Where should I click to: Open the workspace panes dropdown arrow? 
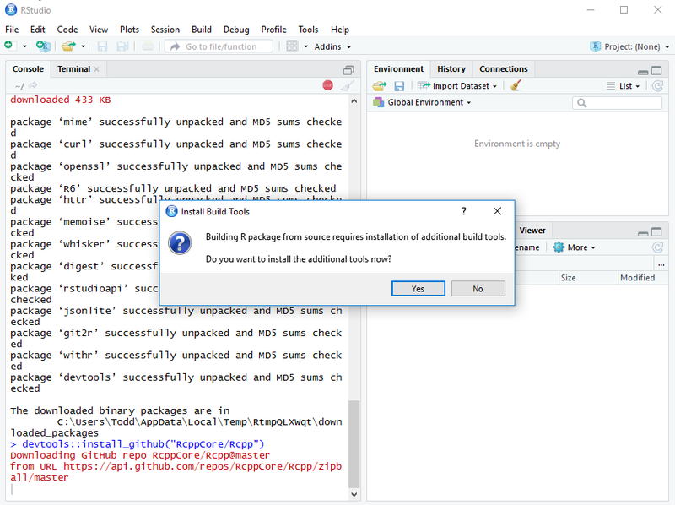click(306, 46)
